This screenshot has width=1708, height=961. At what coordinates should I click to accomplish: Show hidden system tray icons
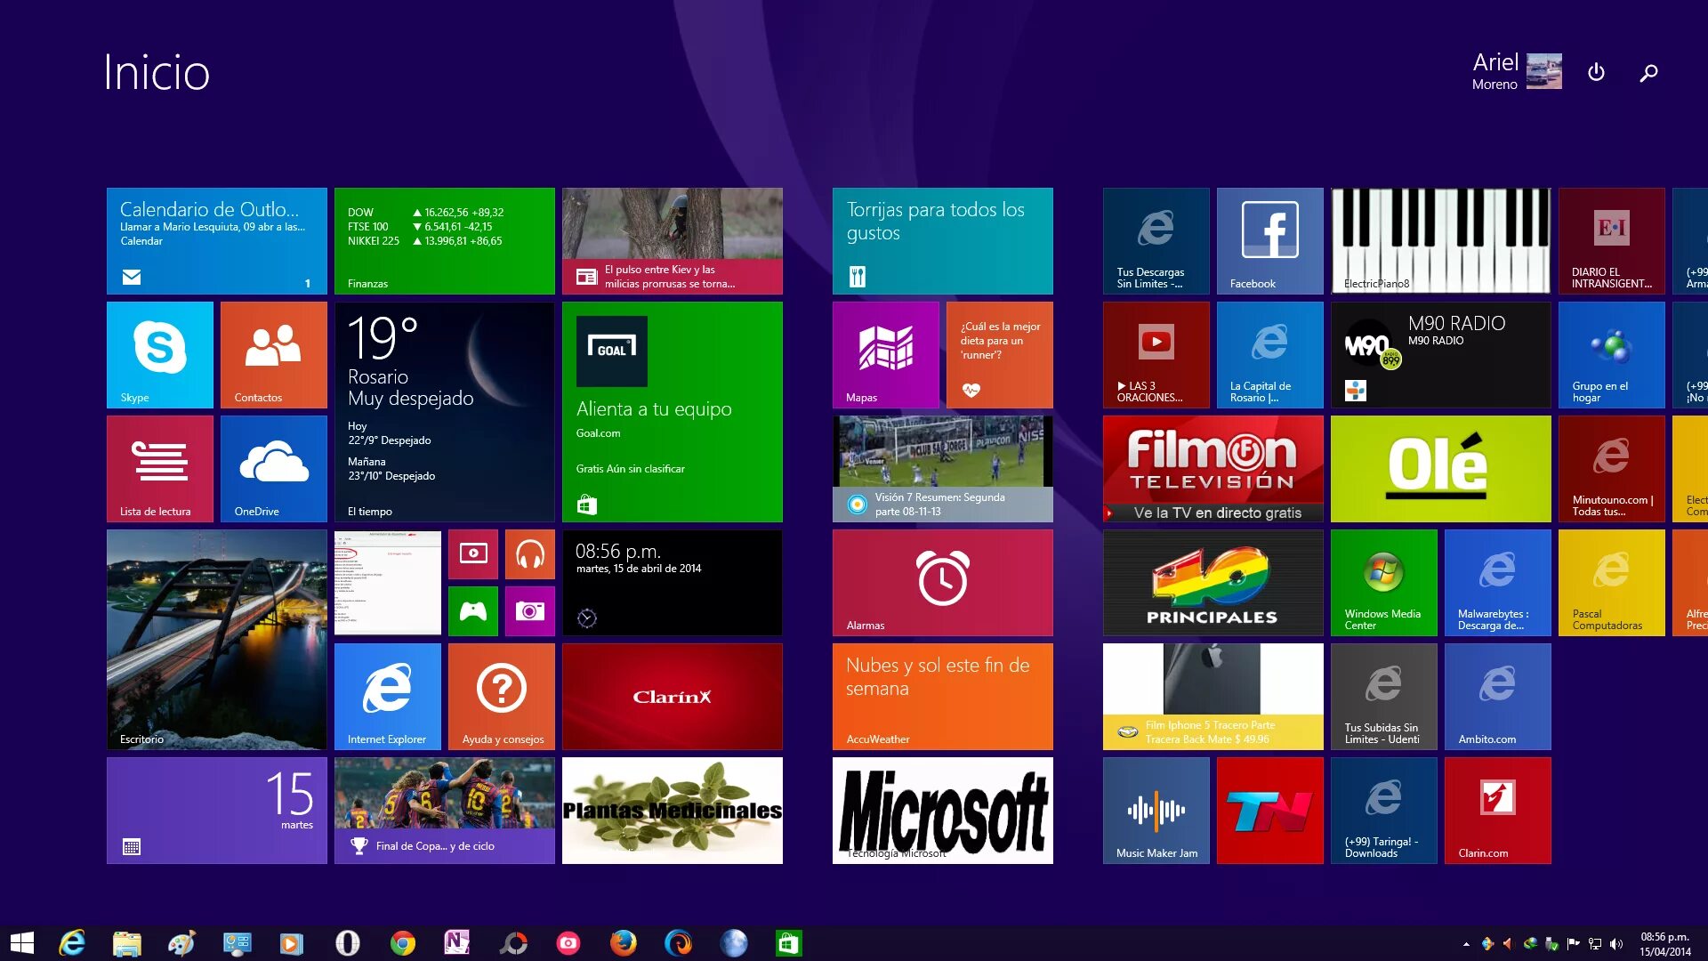pyautogui.click(x=1466, y=944)
